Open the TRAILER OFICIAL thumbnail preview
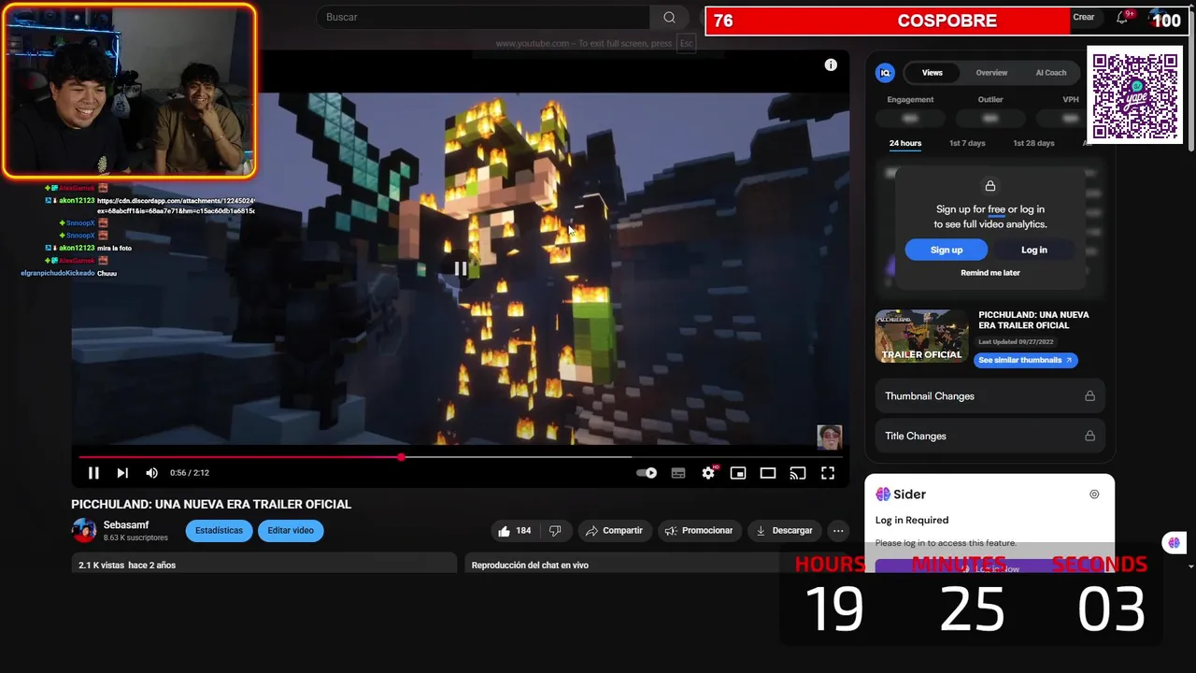Viewport: 1196px width, 673px height. point(921,336)
